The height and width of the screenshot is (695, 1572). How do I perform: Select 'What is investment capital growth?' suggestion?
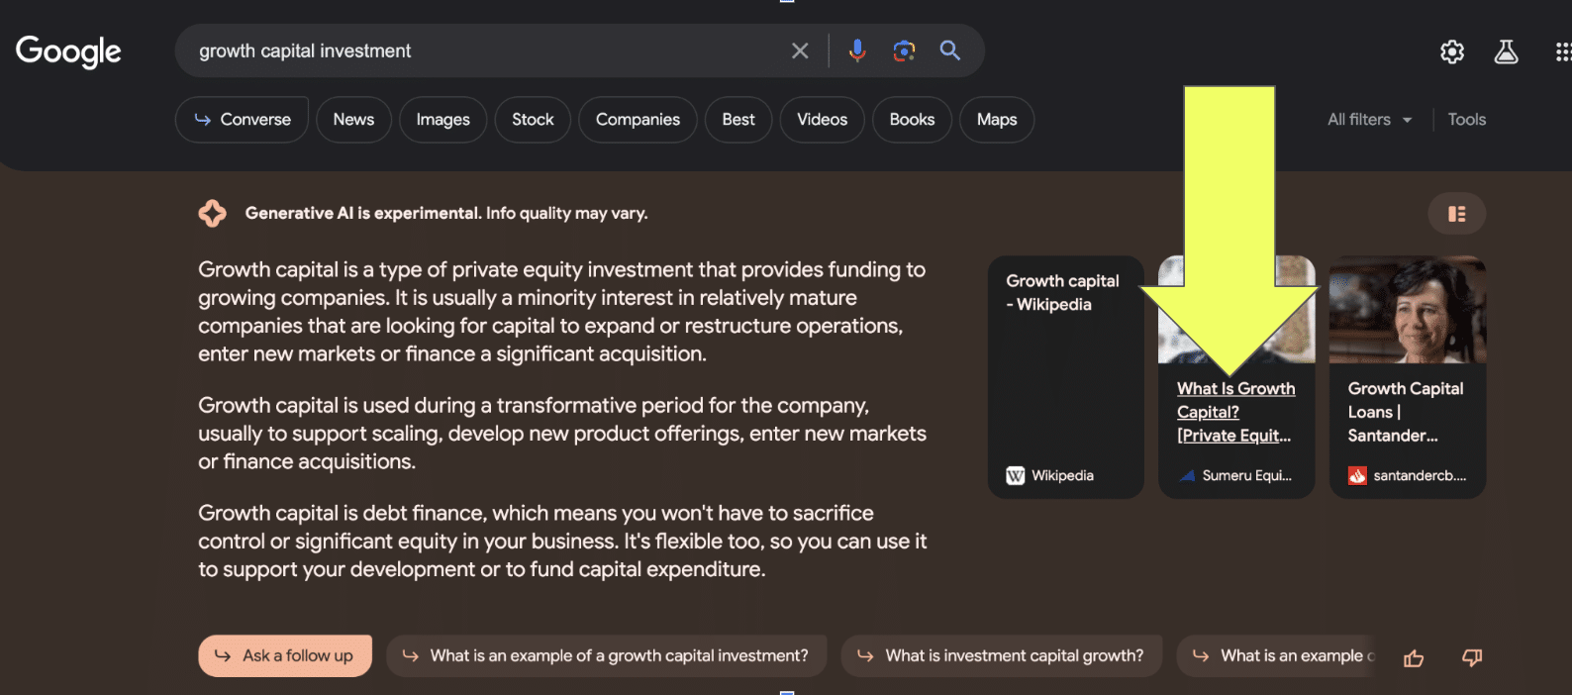coord(1001,655)
